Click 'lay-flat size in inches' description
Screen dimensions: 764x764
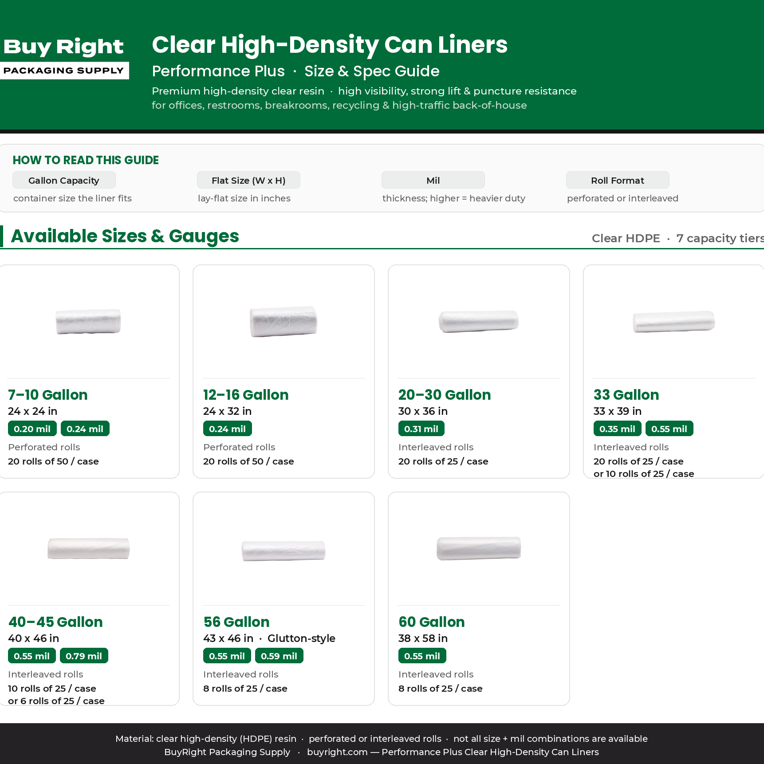pyautogui.click(x=244, y=198)
